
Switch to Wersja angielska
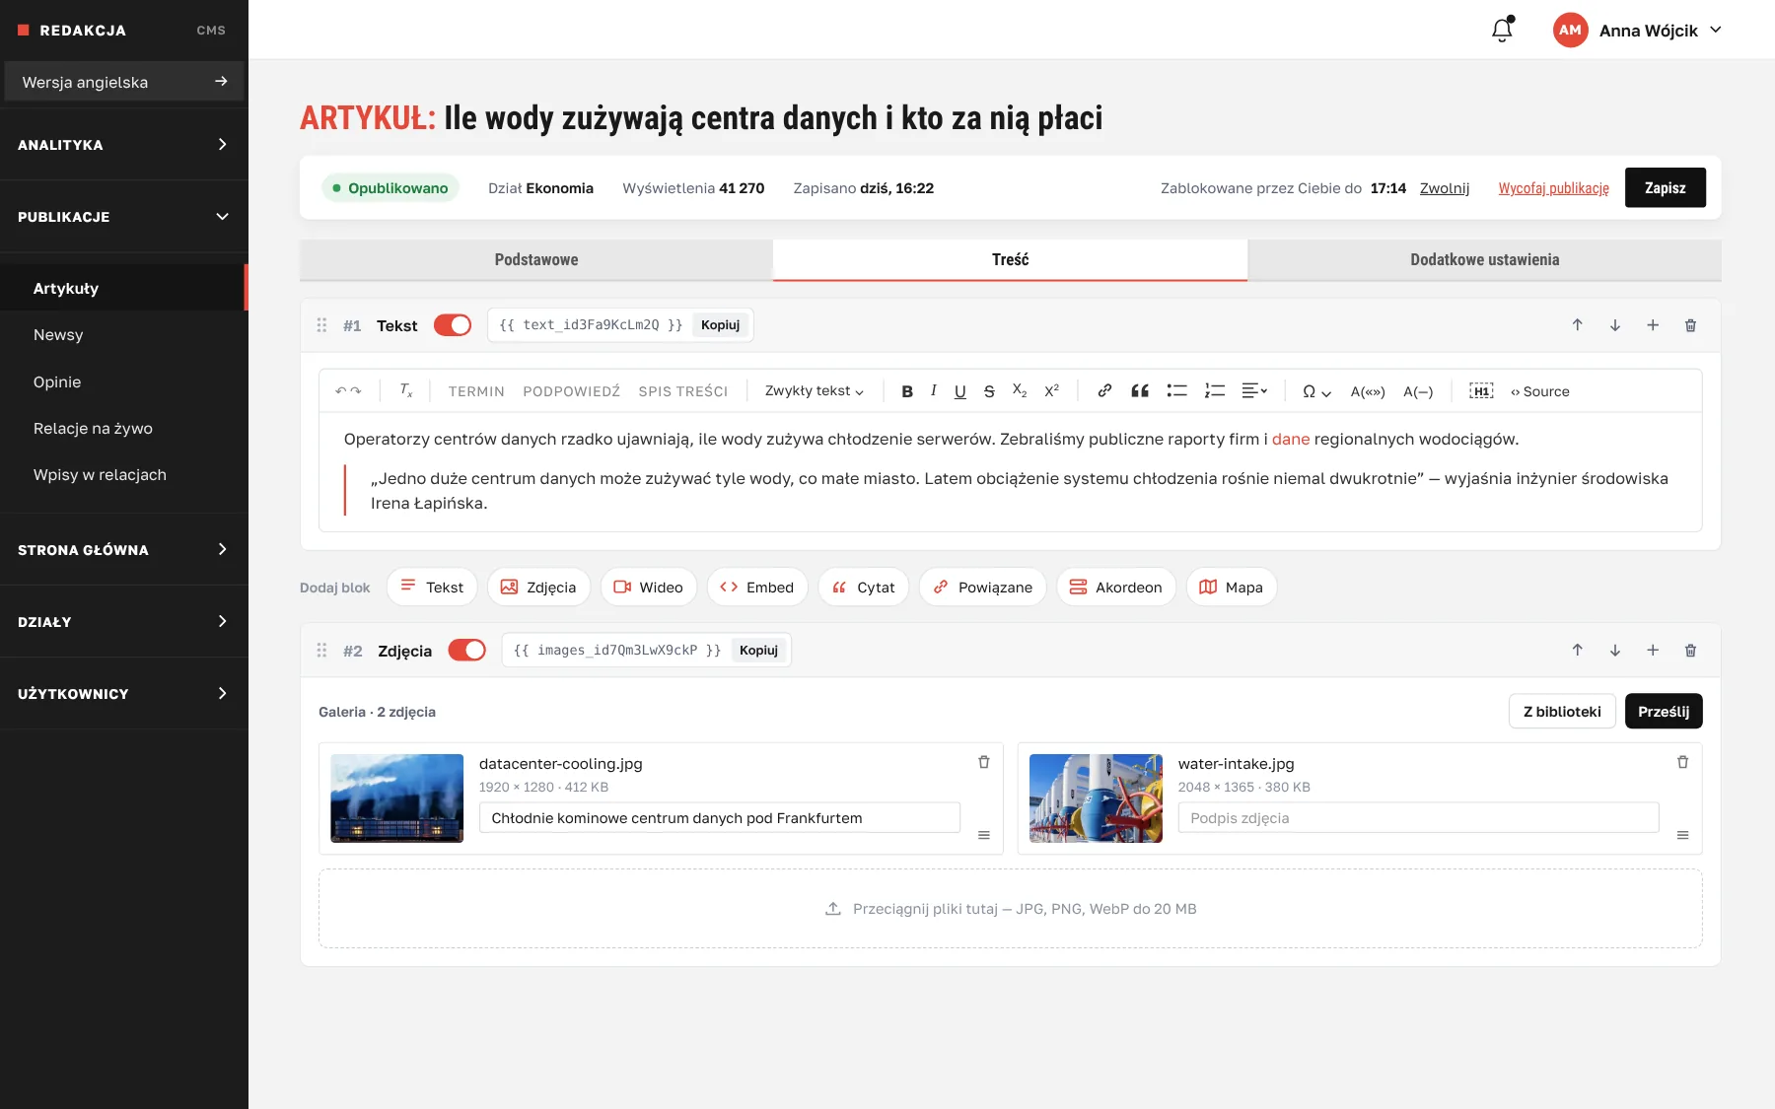pyautogui.click(x=124, y=82)
